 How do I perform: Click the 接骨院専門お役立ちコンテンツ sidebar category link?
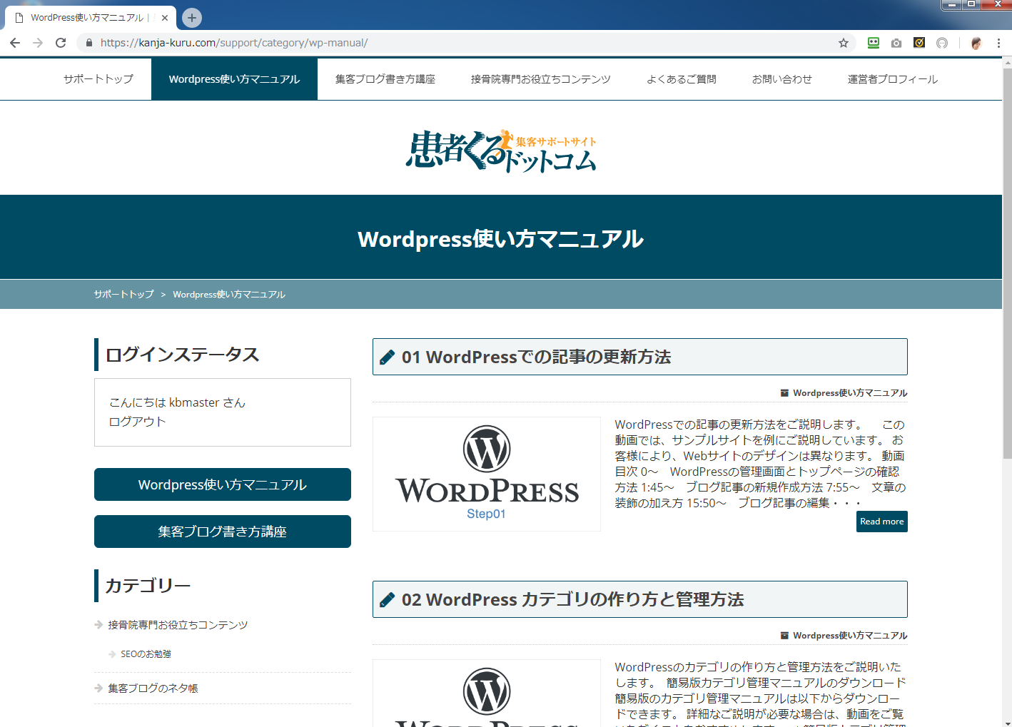tap(178, 625)
